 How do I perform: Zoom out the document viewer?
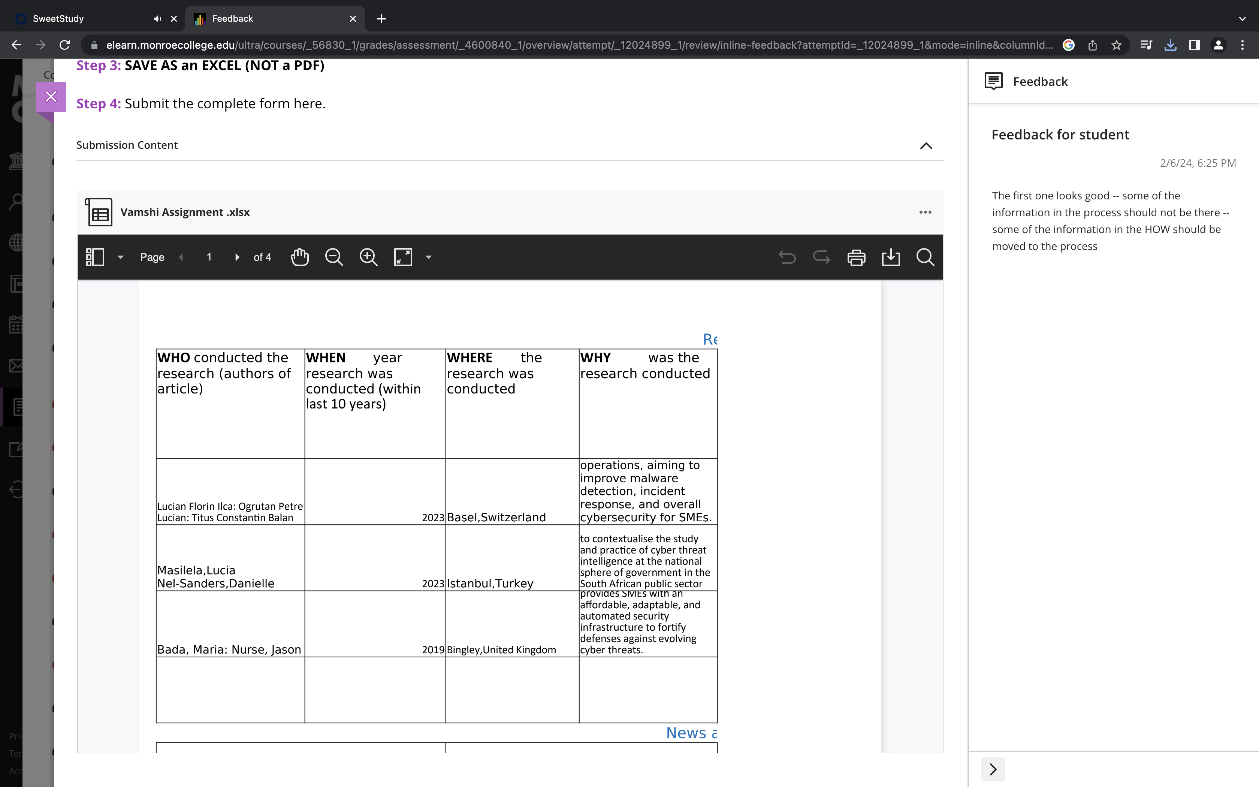(x=334, y=257)
